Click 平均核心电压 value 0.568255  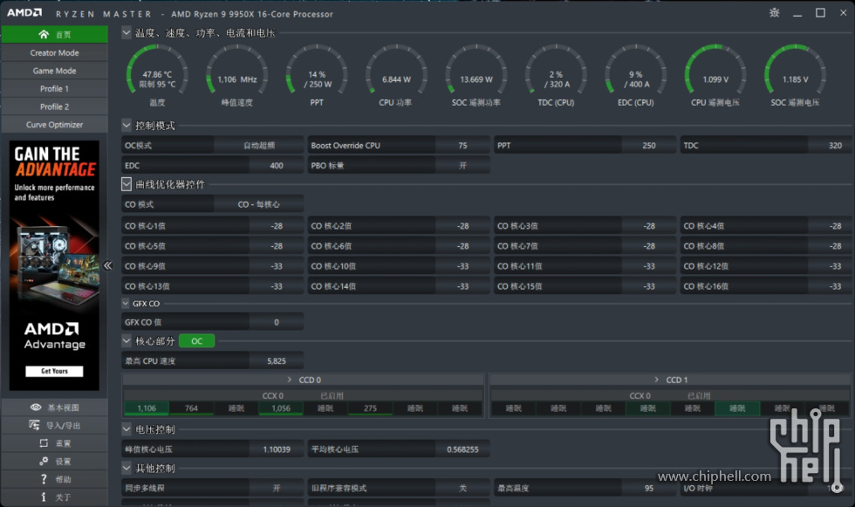pos(462,449)
